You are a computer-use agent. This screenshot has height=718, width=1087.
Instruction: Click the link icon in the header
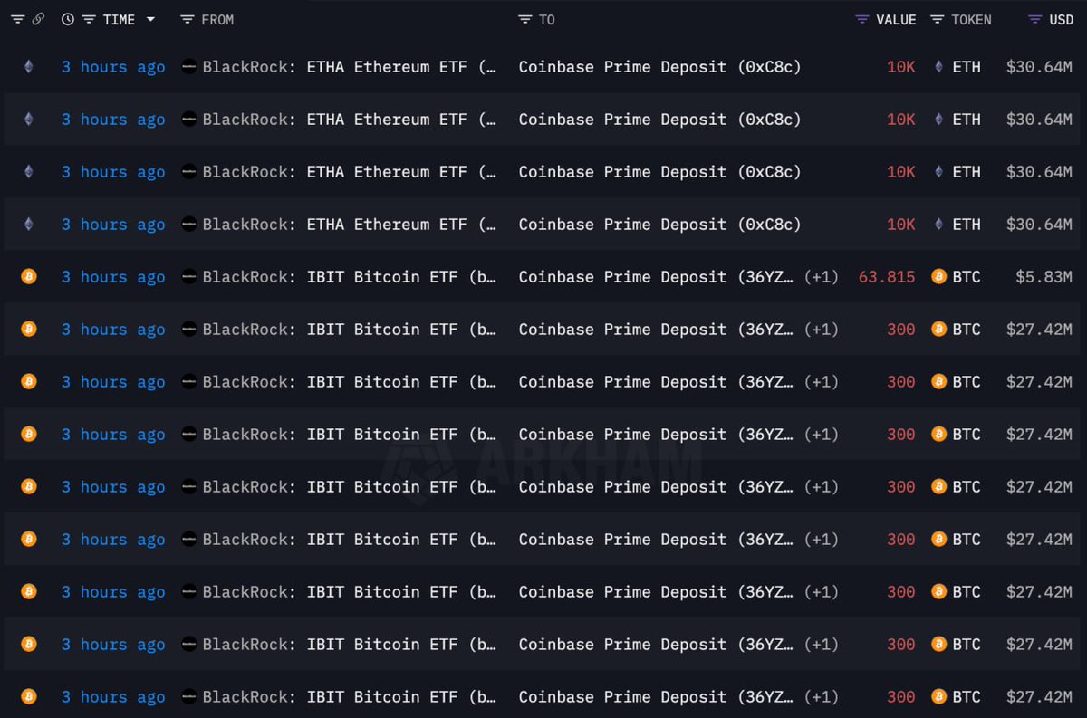(x=38, y=19)
